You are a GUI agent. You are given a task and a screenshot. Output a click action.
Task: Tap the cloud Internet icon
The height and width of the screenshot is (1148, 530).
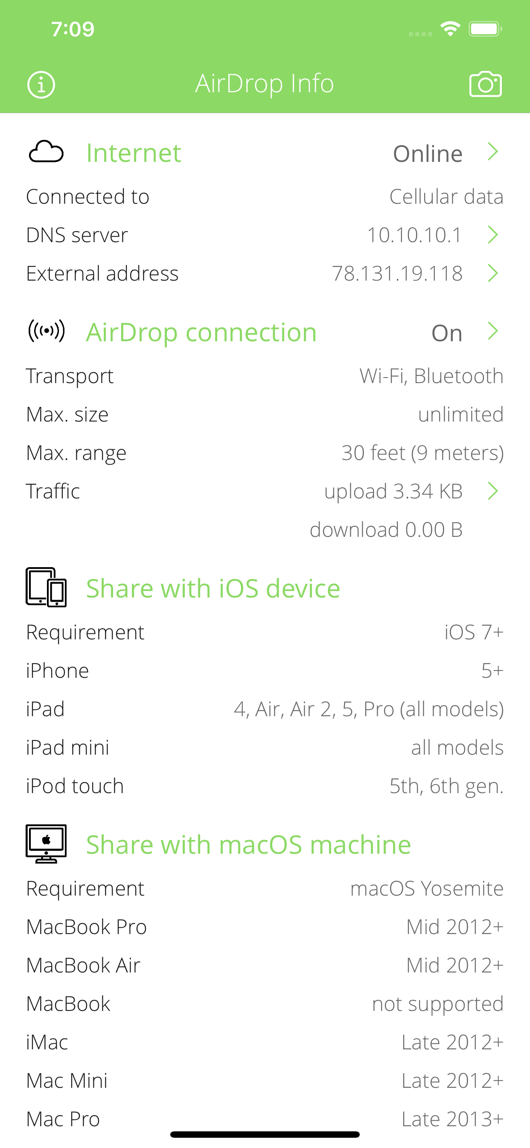coord(46,152)
